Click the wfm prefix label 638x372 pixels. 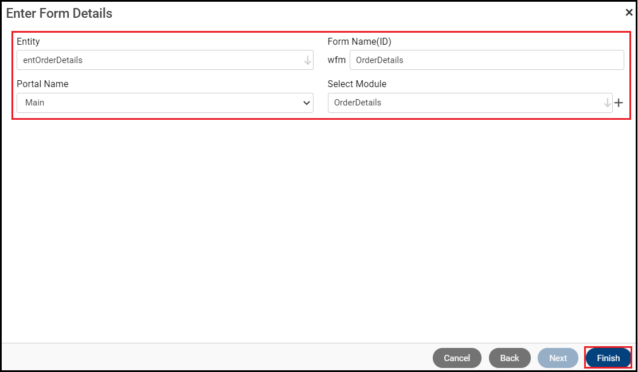coord(336,60)
